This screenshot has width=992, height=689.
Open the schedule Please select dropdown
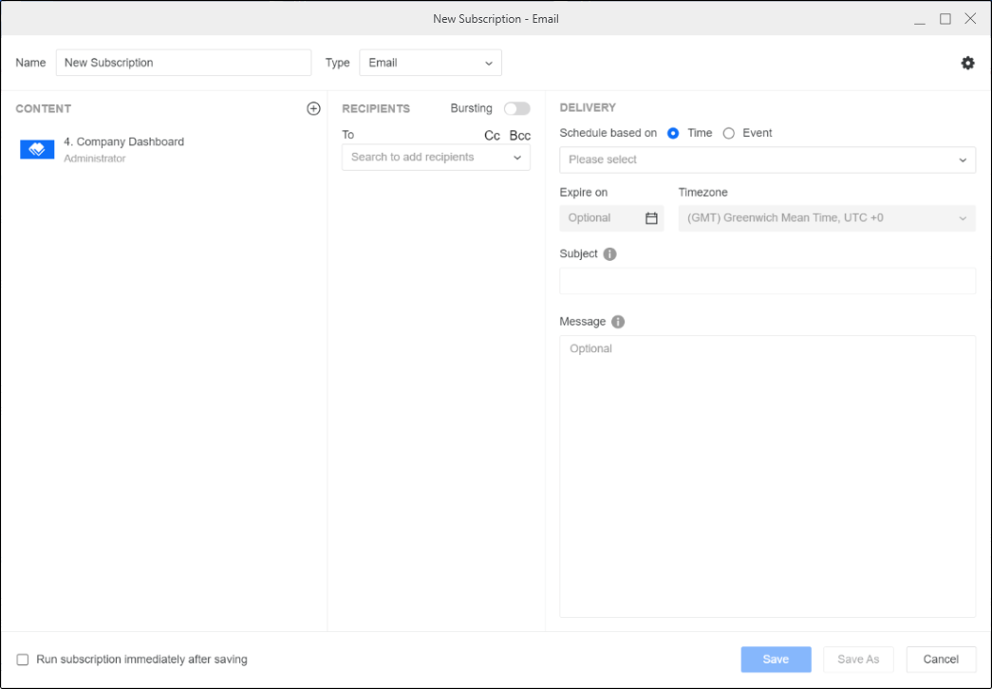pos(767,160)
